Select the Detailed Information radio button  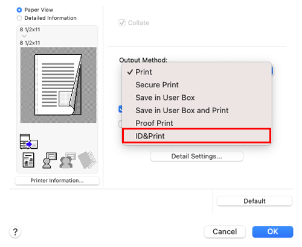coord(19,18)
